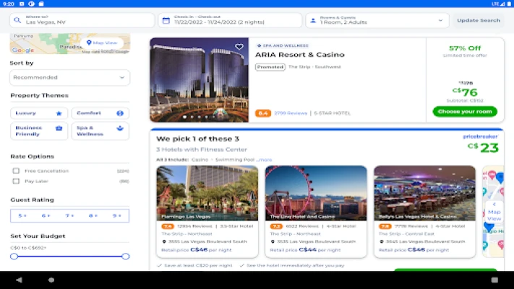
Task: Enable the Free Cancellation checkbox
Action: click(16, 171)
